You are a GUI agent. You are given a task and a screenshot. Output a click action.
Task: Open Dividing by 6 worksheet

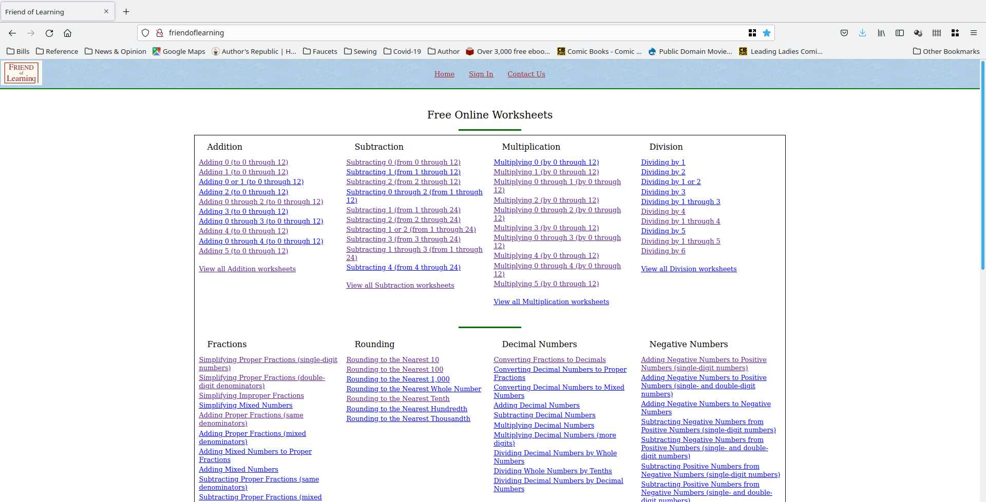coord(663,251)
